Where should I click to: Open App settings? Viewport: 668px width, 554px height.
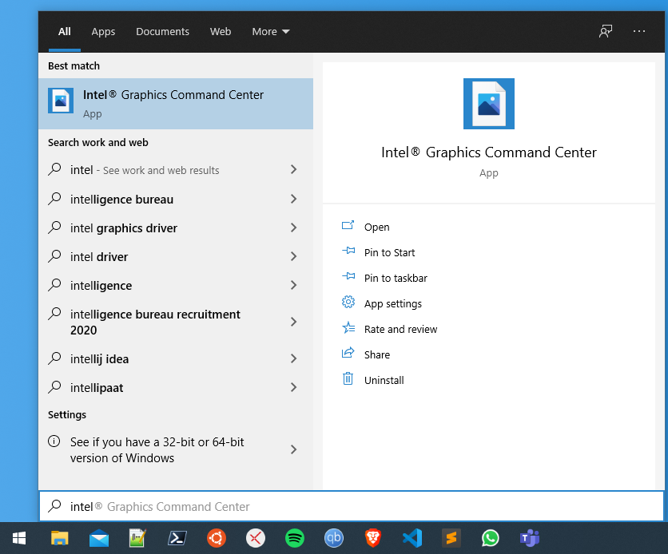(393, 304)
